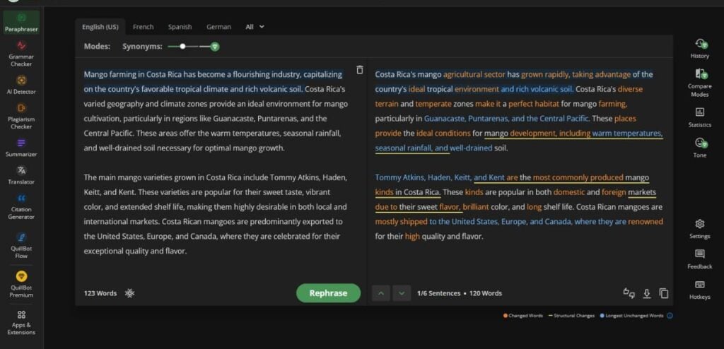Screen dimensions: 724x349
Task: Open QuillBot Premium page
Action: click(21, 284)
